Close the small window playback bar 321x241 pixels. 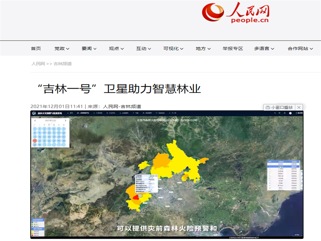(299, 107)
